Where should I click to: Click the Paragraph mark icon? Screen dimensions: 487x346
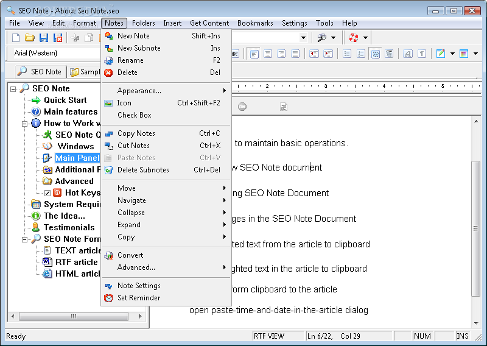[422, 54]
